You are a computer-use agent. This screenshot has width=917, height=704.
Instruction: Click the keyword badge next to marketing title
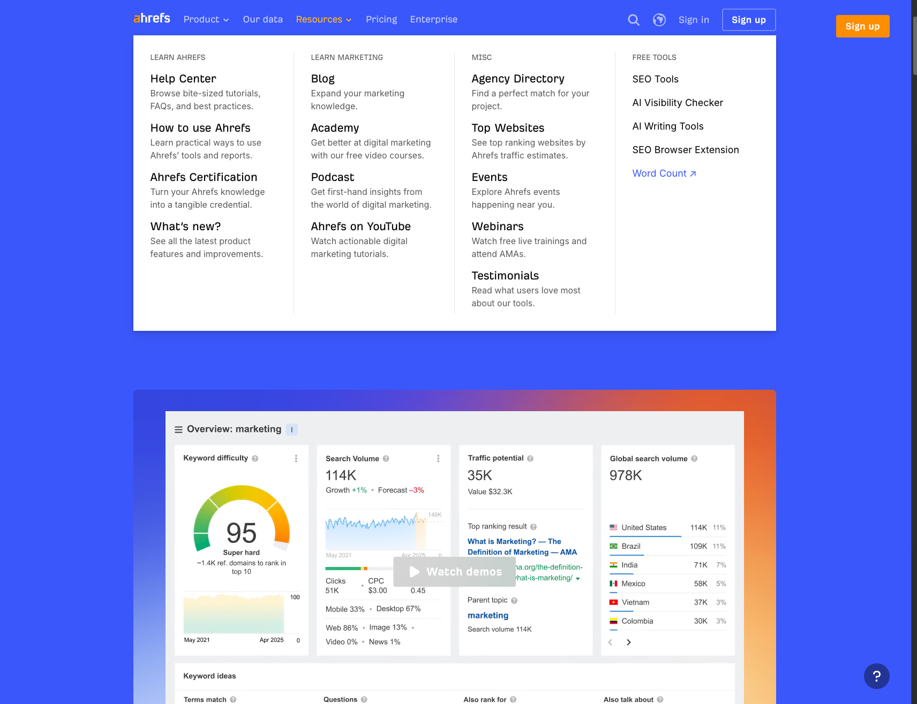point(292,429)
